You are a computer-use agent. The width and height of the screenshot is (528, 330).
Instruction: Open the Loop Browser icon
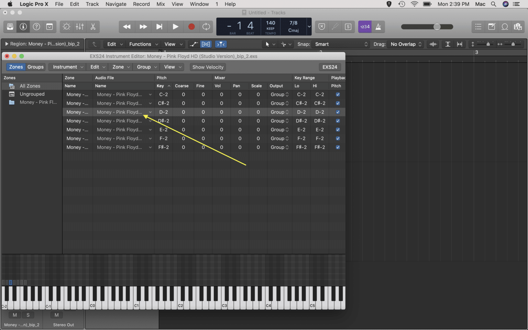pyautogui.click(x=505, y=26)
